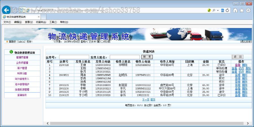This screenshot has width=254, height=127.
Task: Open 业务员管理 in sidebar
Action: [x=22, y=63]
